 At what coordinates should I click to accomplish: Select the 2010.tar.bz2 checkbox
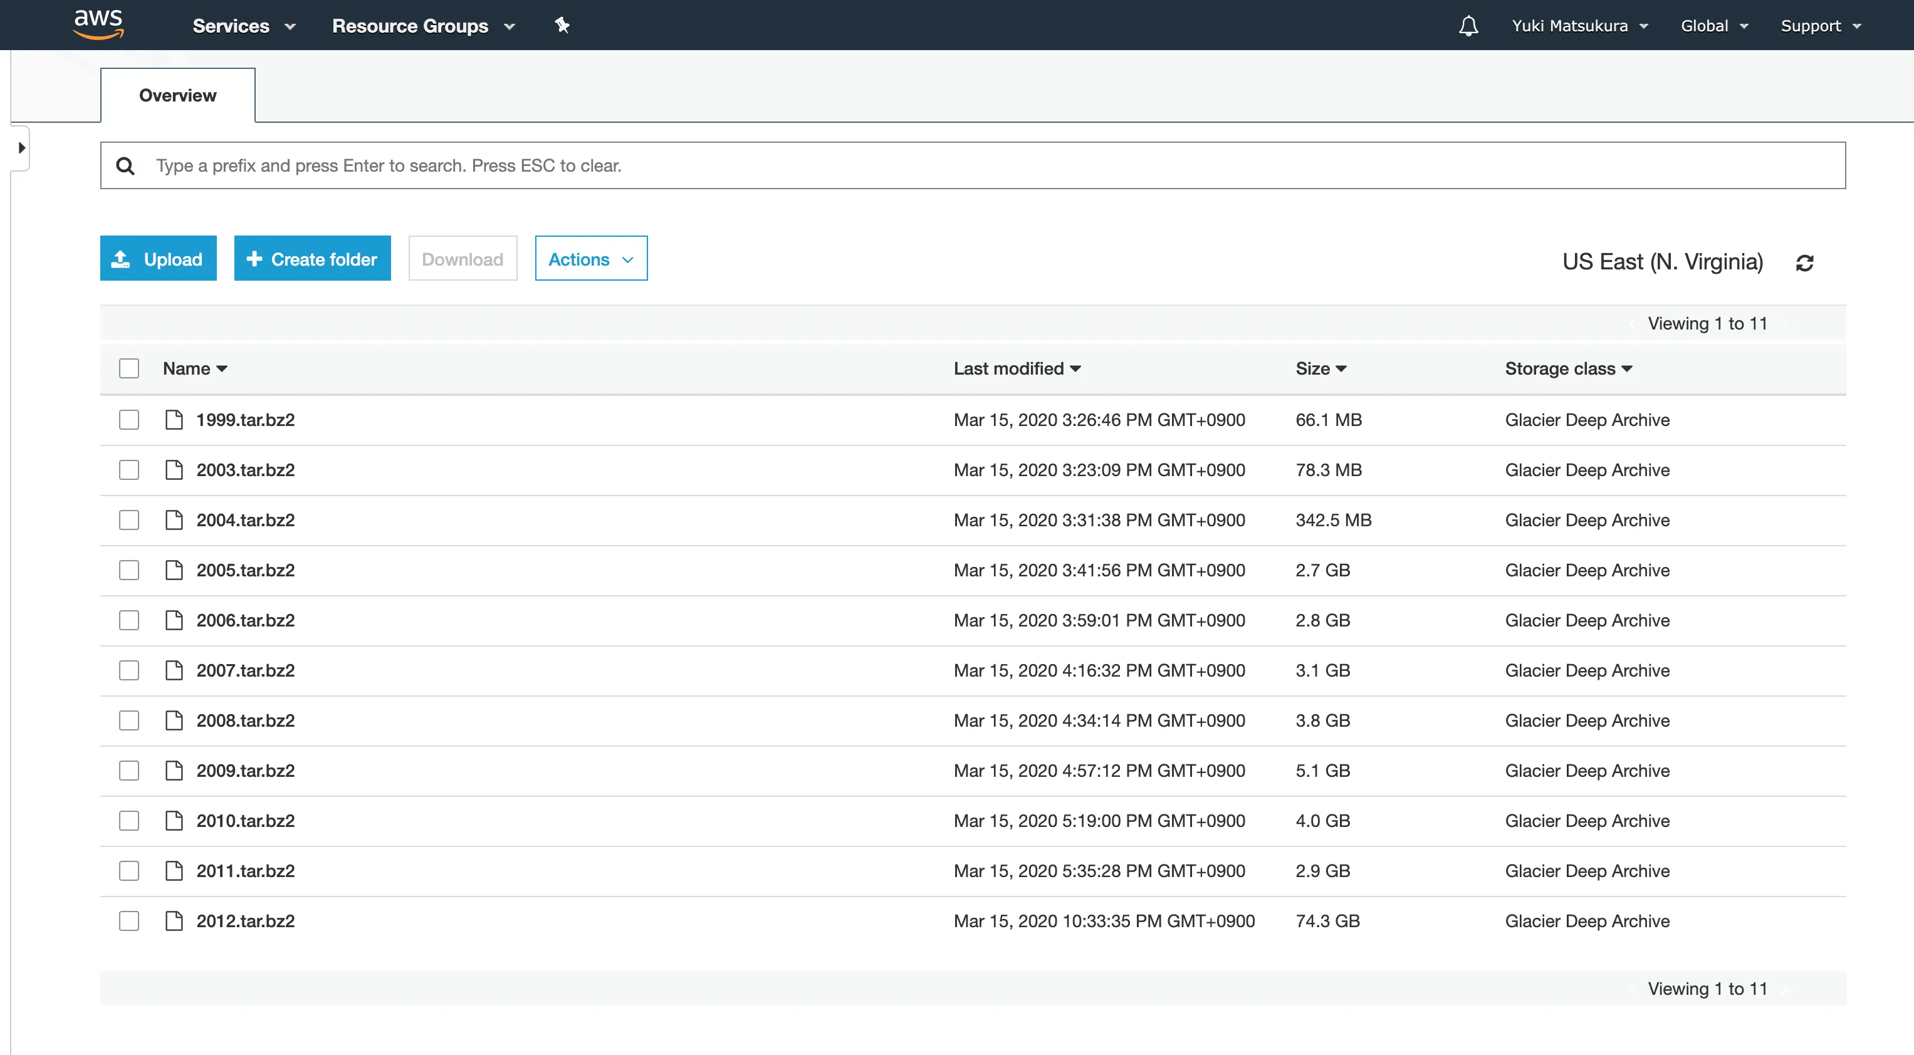pyautogui.click(x=129, y=821)
